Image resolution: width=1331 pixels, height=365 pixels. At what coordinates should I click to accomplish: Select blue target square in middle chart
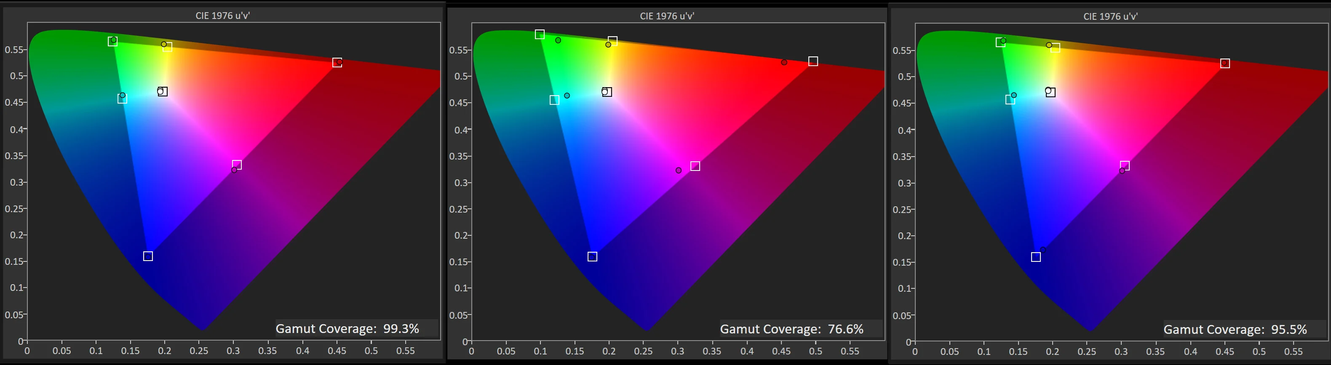click(592, 256)
